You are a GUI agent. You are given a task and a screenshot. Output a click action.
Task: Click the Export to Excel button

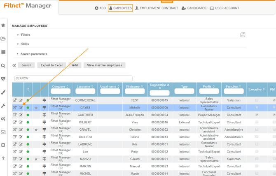point(51,65)
